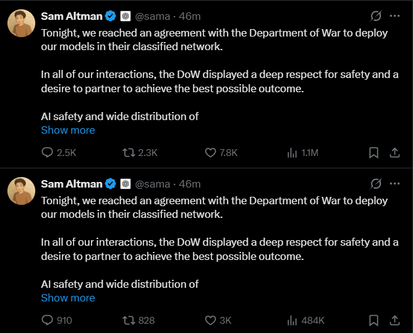413x333 pixels.
Task: Bookmark the first tweet
Action: pyautogui.click(x=373, y=152)
